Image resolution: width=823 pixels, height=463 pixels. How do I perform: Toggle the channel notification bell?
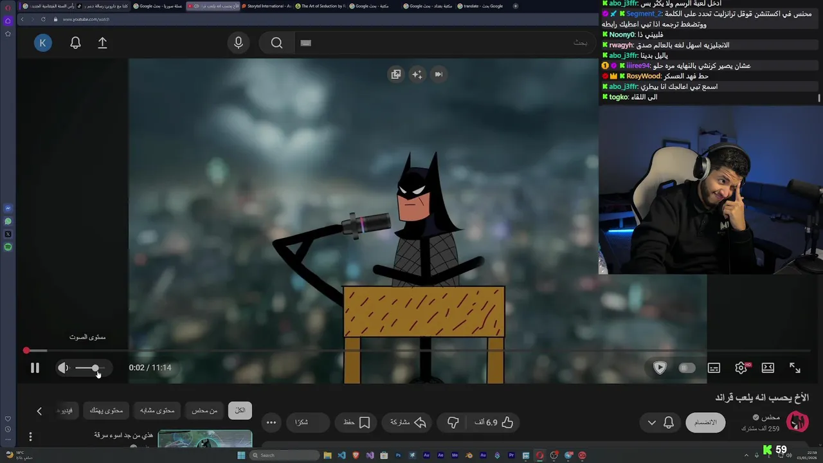669,422
